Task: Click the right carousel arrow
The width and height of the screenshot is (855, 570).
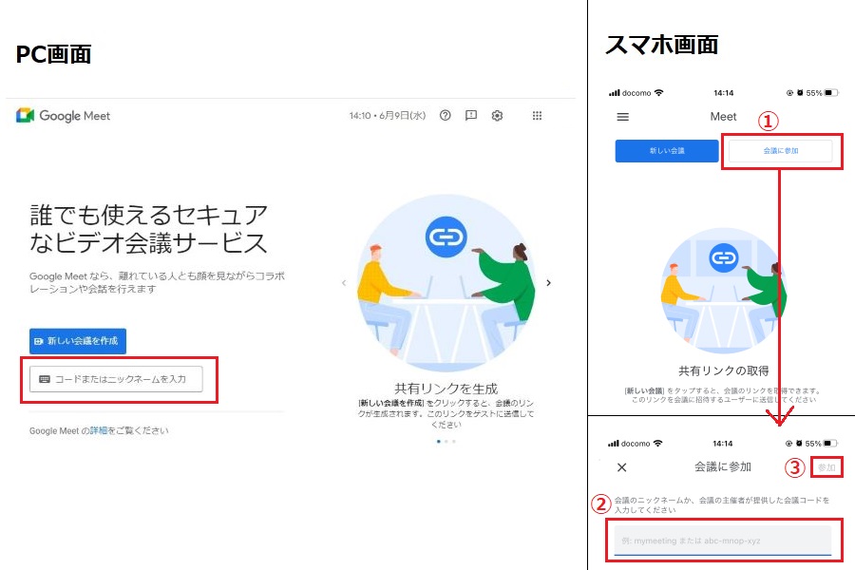Action: click(x=548, y=282)
